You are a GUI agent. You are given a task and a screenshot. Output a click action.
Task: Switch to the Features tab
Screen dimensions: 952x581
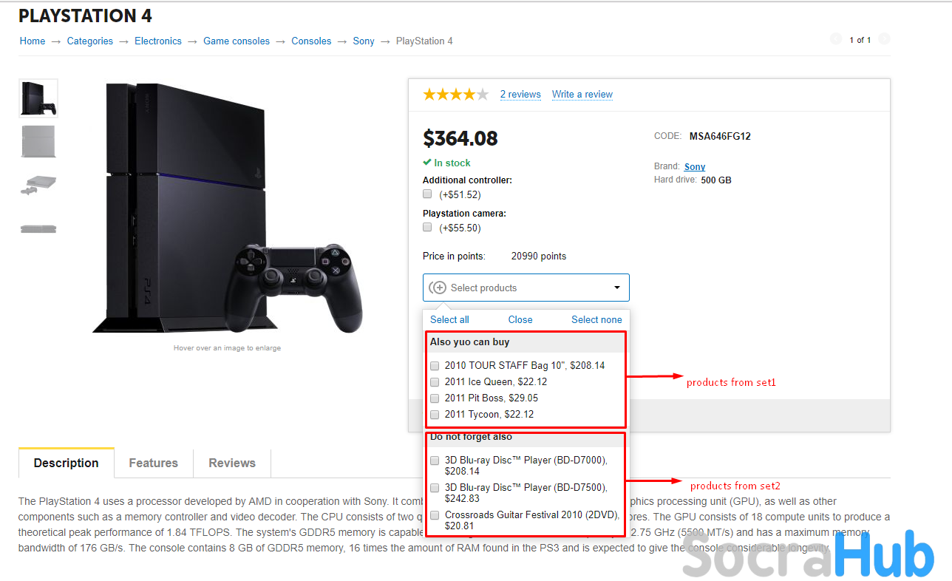tap(154, 463)
